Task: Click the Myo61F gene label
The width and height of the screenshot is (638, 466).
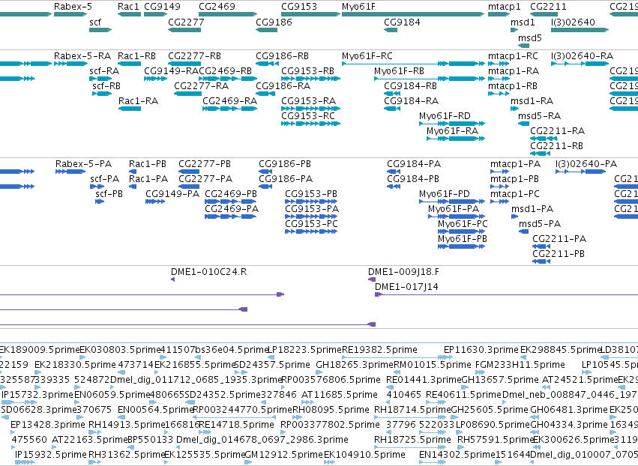Action: point(358,7)
